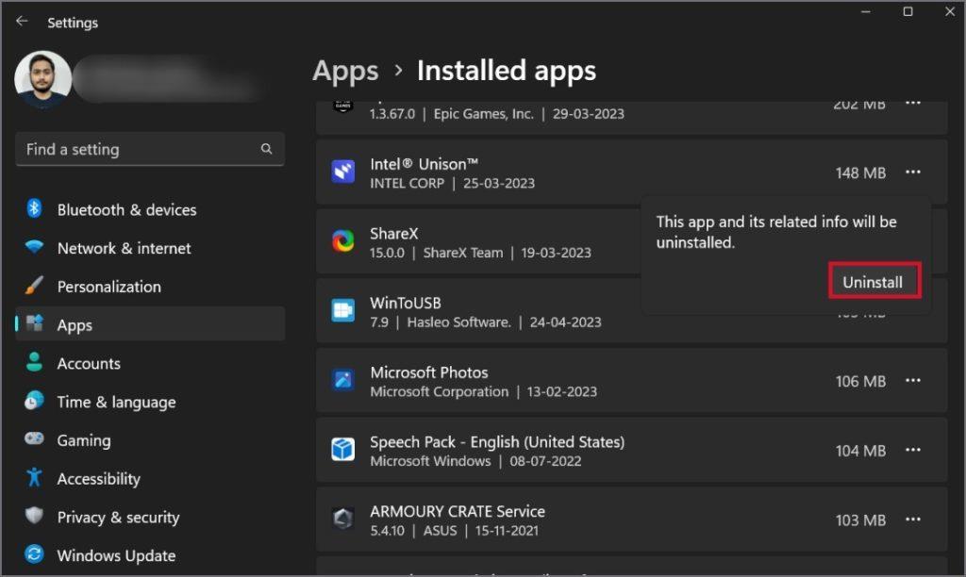Screen dimensions: 966x577
Task: Click the 103 MB size value
Action: click(860, 520)
